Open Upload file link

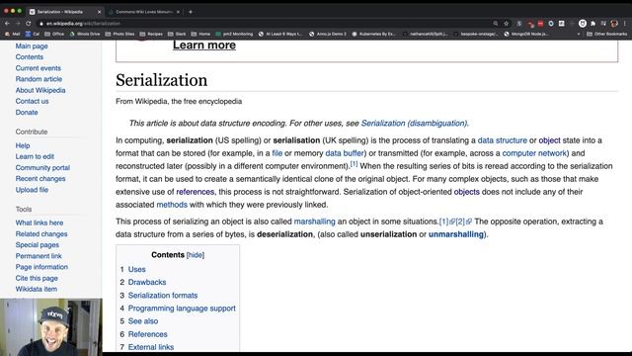(32, 190)
